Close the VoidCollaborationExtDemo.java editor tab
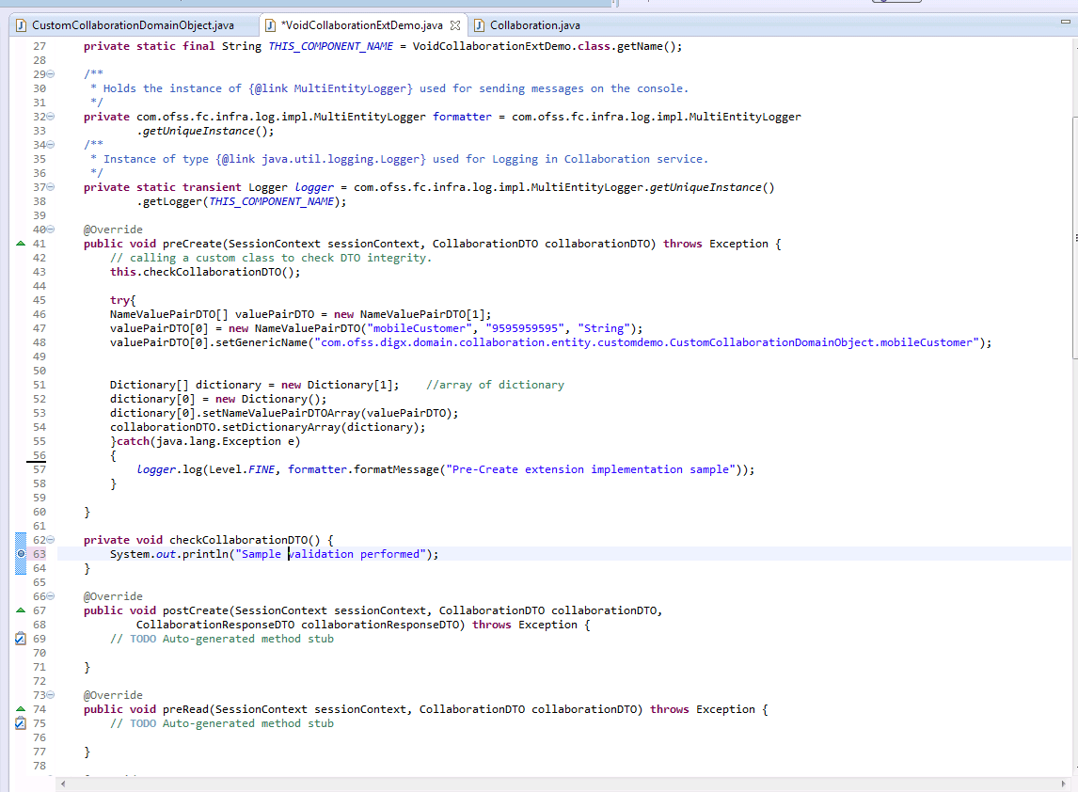This screenshot has width=1078, height=792. pyautogui.click(x=455, y=25)
